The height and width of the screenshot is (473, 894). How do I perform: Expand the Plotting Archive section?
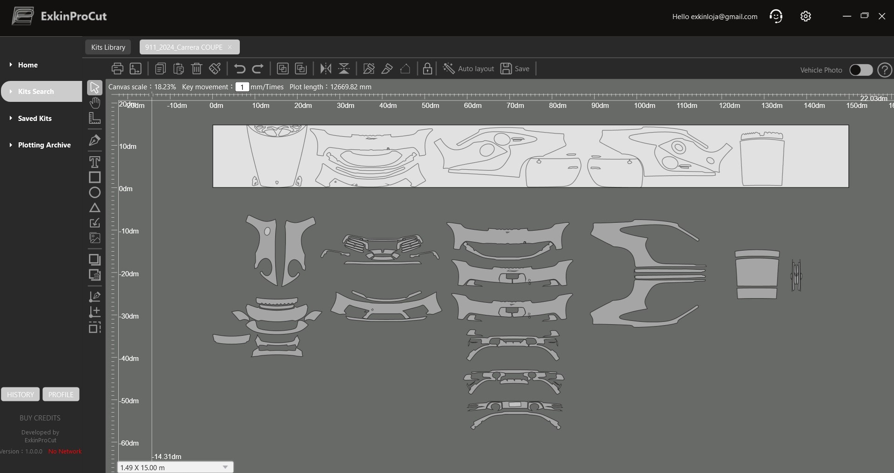point(44,145)
